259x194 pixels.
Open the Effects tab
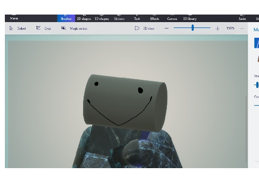[154, 18]
